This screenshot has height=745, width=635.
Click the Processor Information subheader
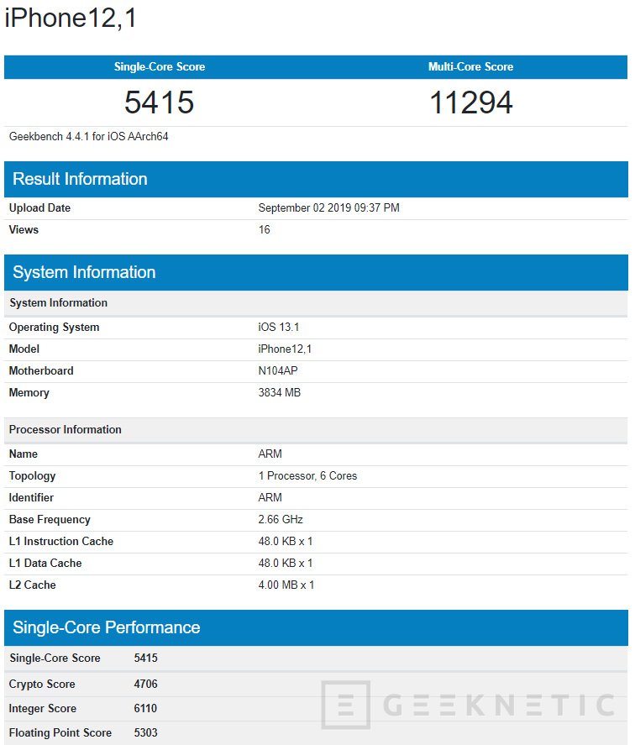pyautogui.click(x=316, y=430)
